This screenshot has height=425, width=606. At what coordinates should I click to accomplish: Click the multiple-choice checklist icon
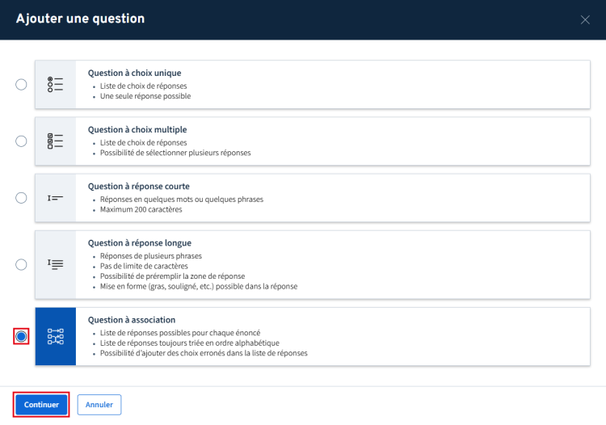point(55,141)
